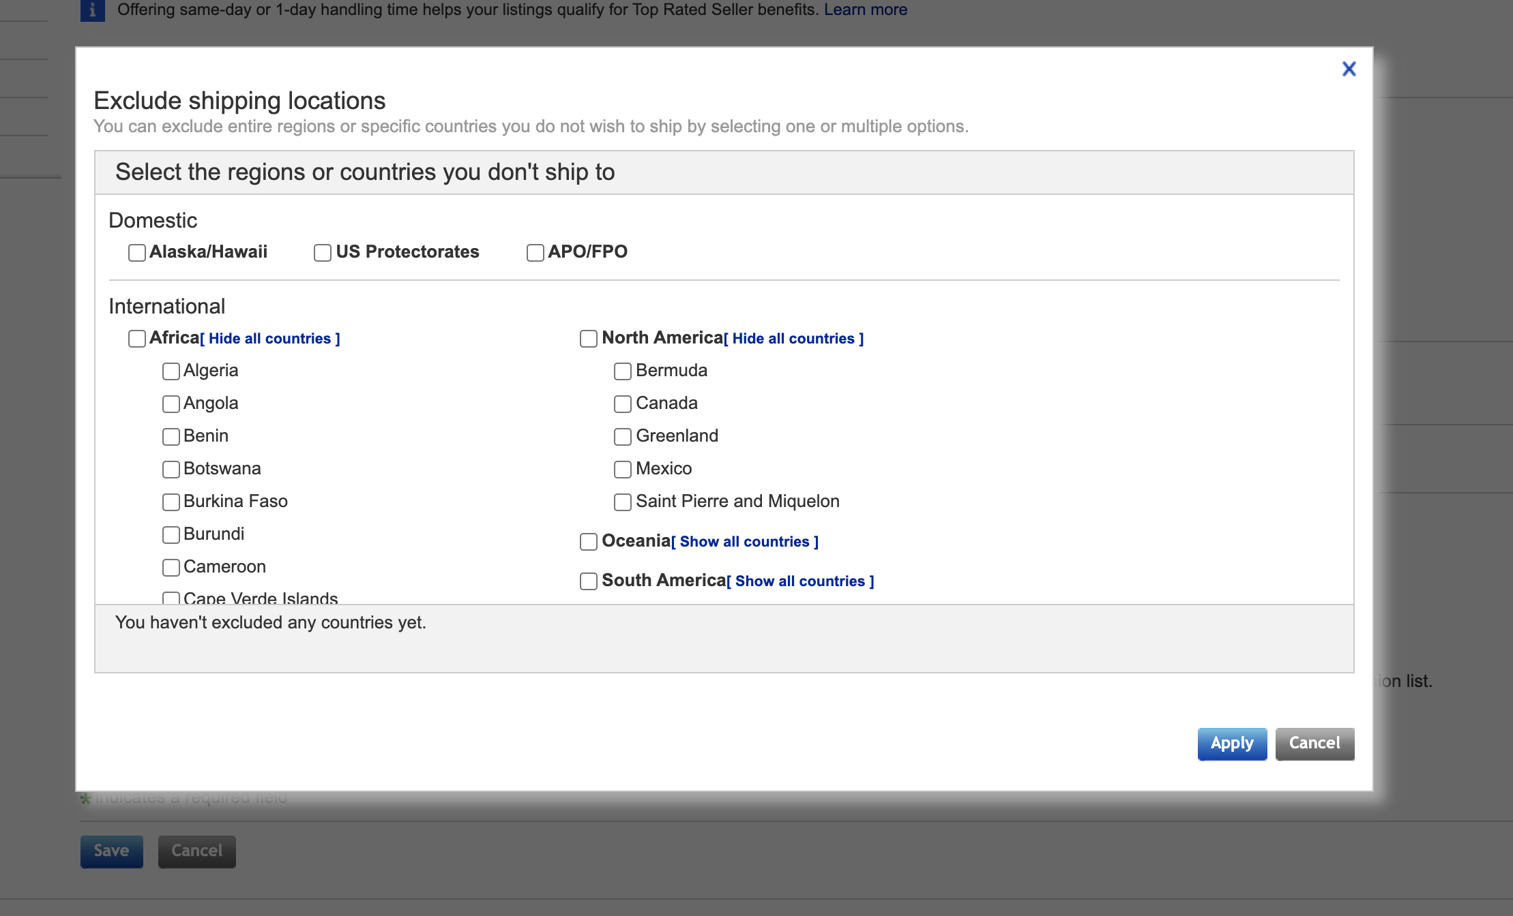
Task: Tick the Saint Pierre and Miquelon checkbox
Action: pyautogui.click(x=623, y=502)
